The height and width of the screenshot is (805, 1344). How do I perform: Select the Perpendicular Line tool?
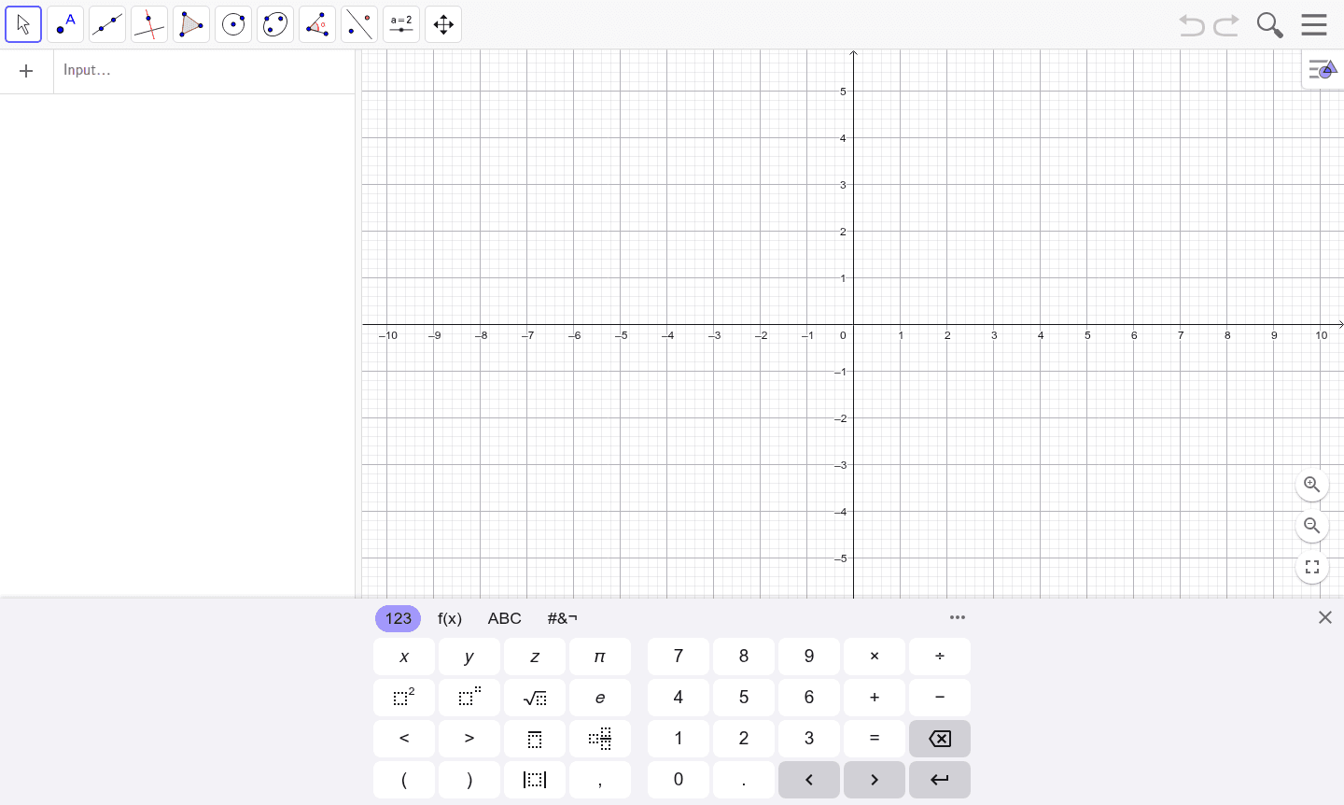(x=149, y=24)
